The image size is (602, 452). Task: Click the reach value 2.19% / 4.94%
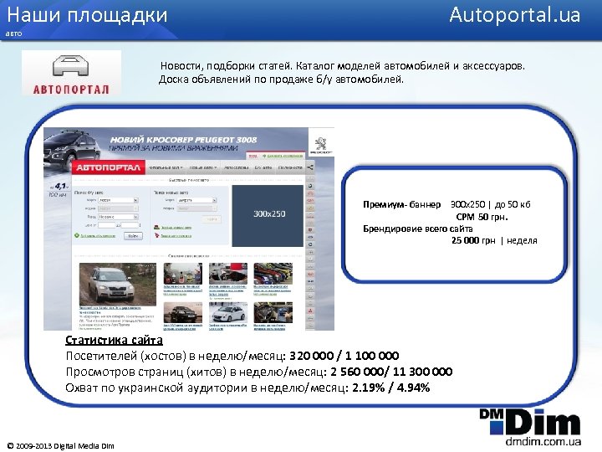coord(390,388)
